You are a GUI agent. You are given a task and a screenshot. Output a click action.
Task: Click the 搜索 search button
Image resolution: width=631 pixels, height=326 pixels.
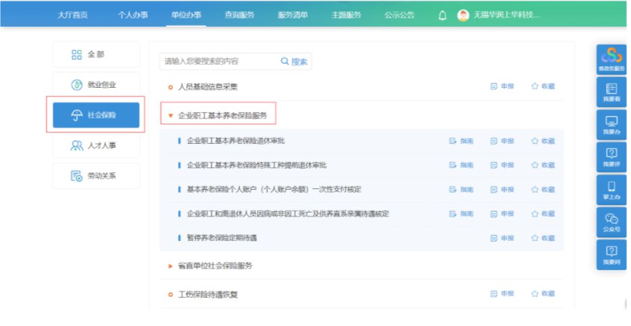(294, 61)
